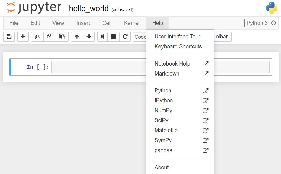The image size is (281, 174).
Task: Insert a cell below with plus icon
Action: pos(23,37)
